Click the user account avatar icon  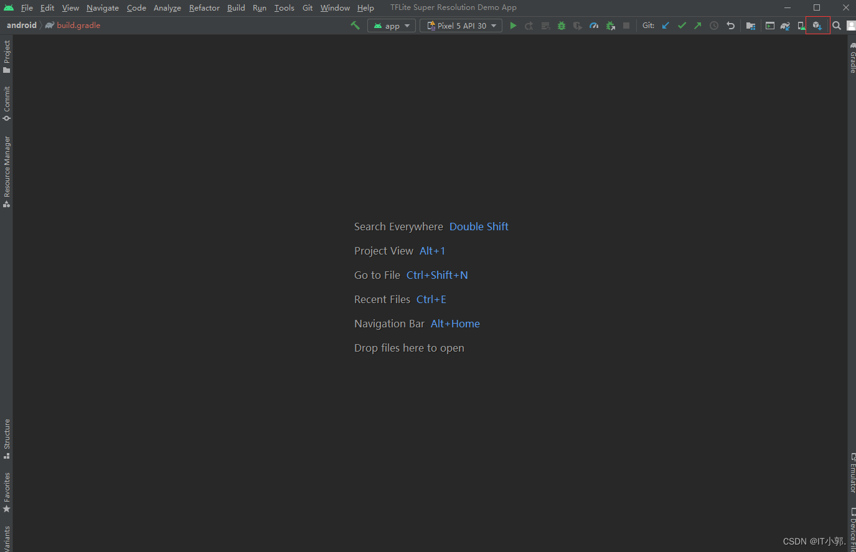point(851,26)
